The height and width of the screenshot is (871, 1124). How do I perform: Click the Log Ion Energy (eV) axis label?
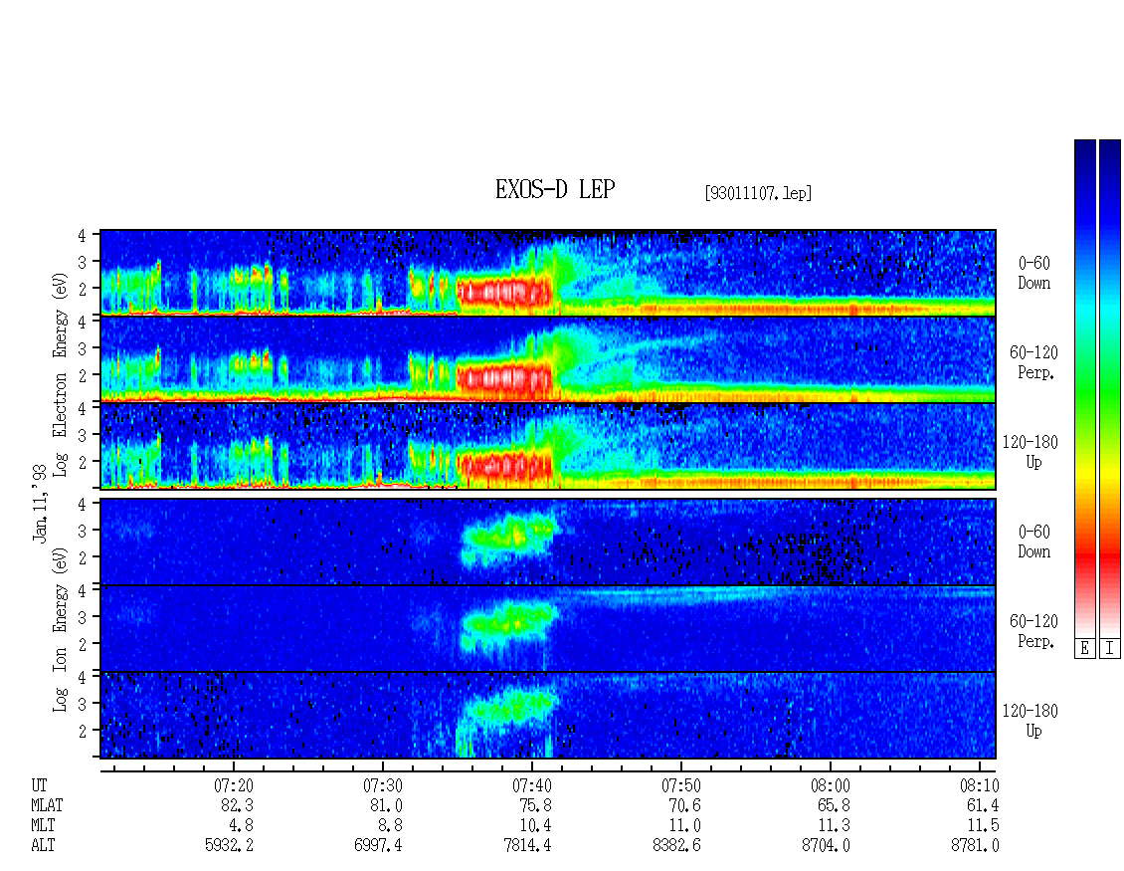(60, 629)
